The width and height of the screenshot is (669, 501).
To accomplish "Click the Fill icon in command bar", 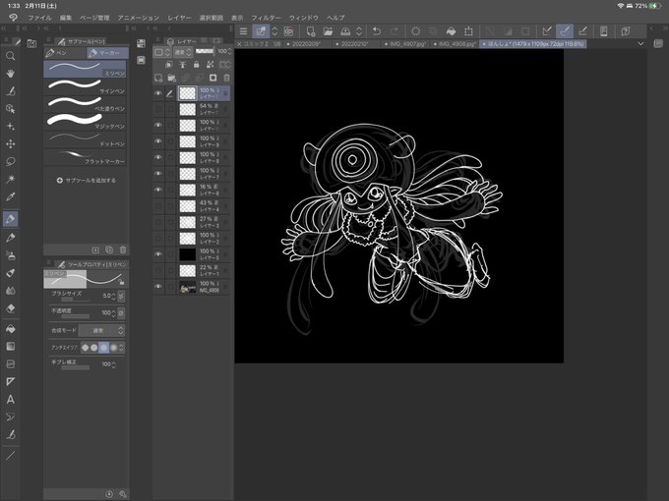I will 451,31.
